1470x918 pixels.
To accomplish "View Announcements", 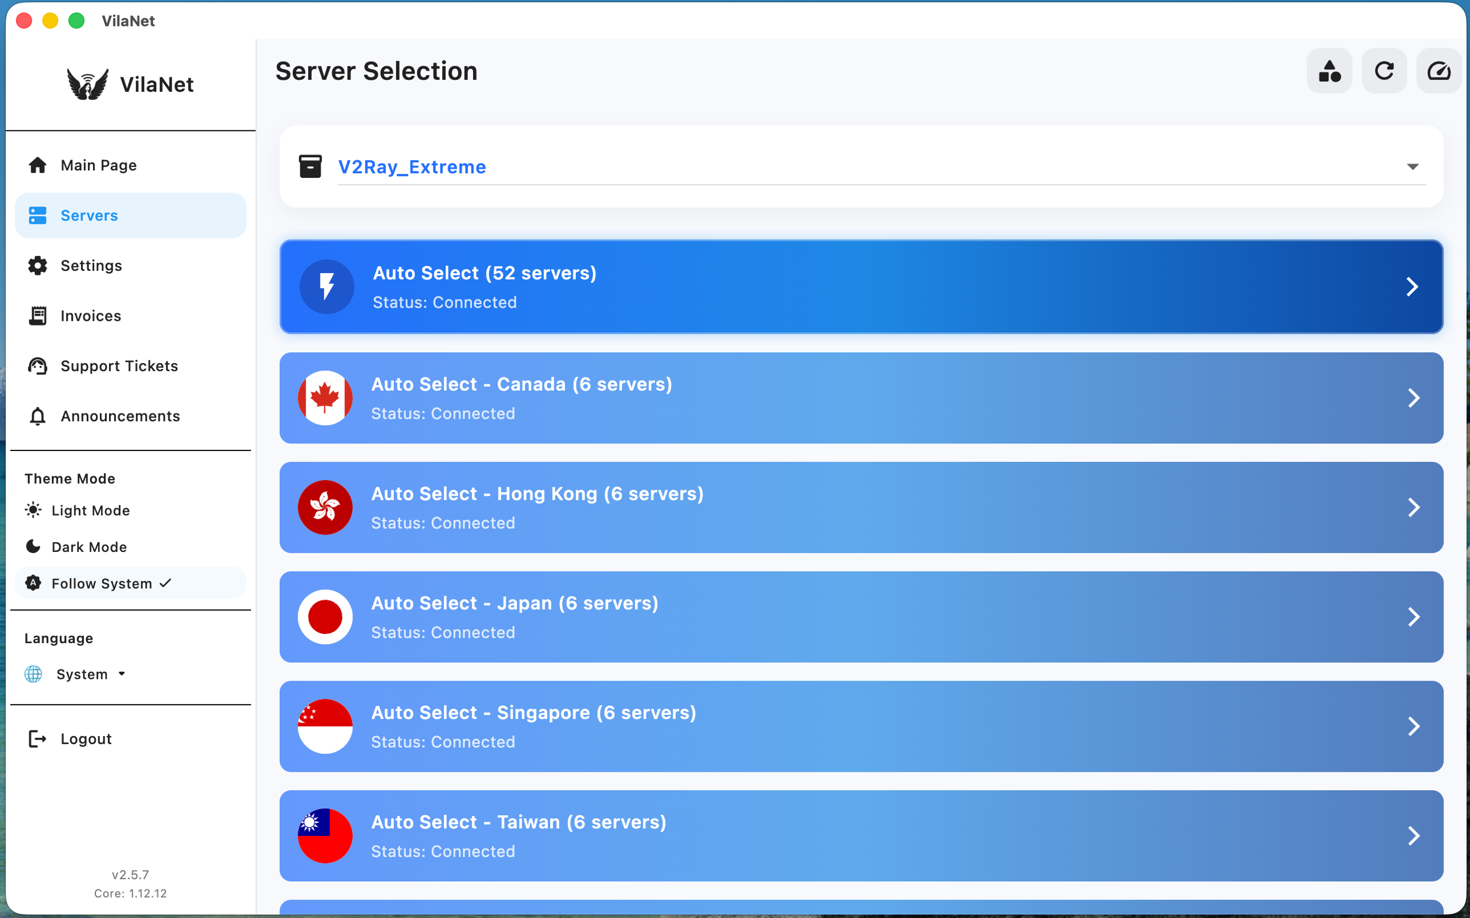I will pos(130,416).
